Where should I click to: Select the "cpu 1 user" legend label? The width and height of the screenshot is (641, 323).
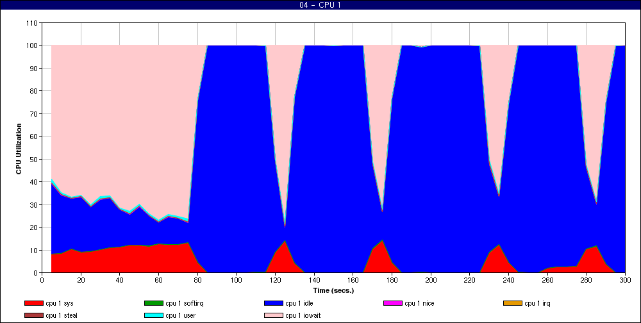click(181, 316)
